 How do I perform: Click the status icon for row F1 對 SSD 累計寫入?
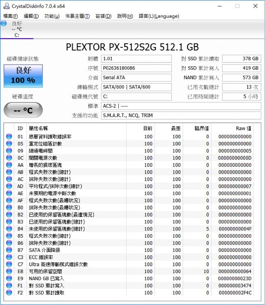(x=9, y=285)
